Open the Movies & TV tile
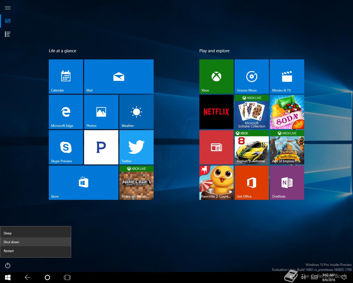The image size is (353, 283). (x=287, y=77)
